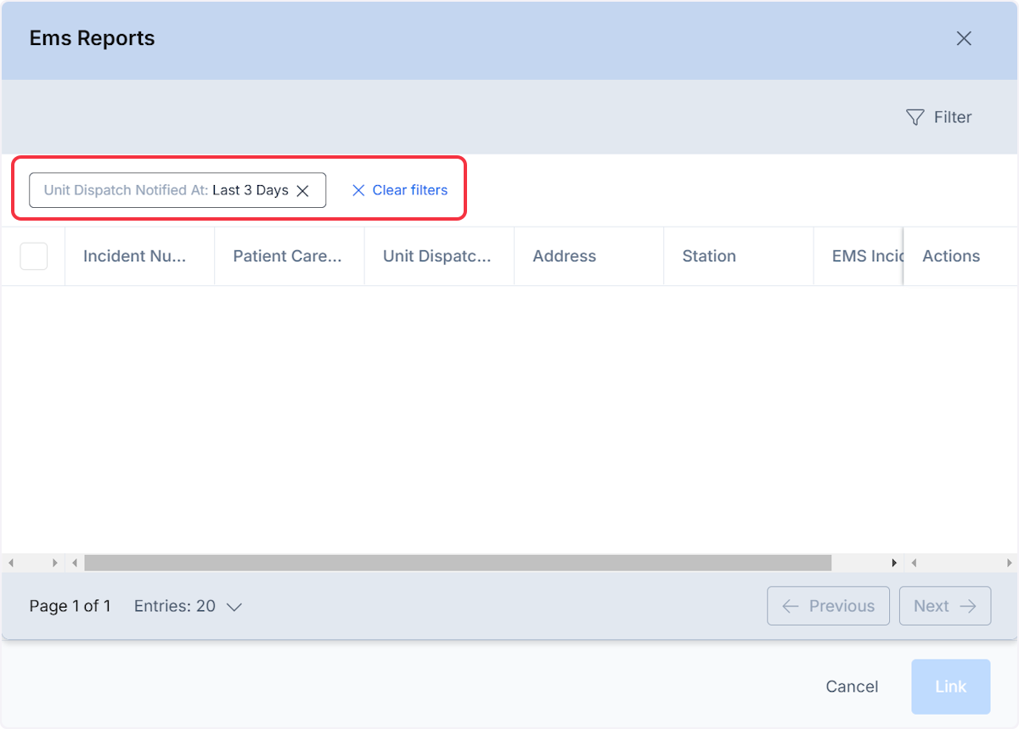Click the funnel filter icon
Viewport: 1019px width, 729px height.
915,117
